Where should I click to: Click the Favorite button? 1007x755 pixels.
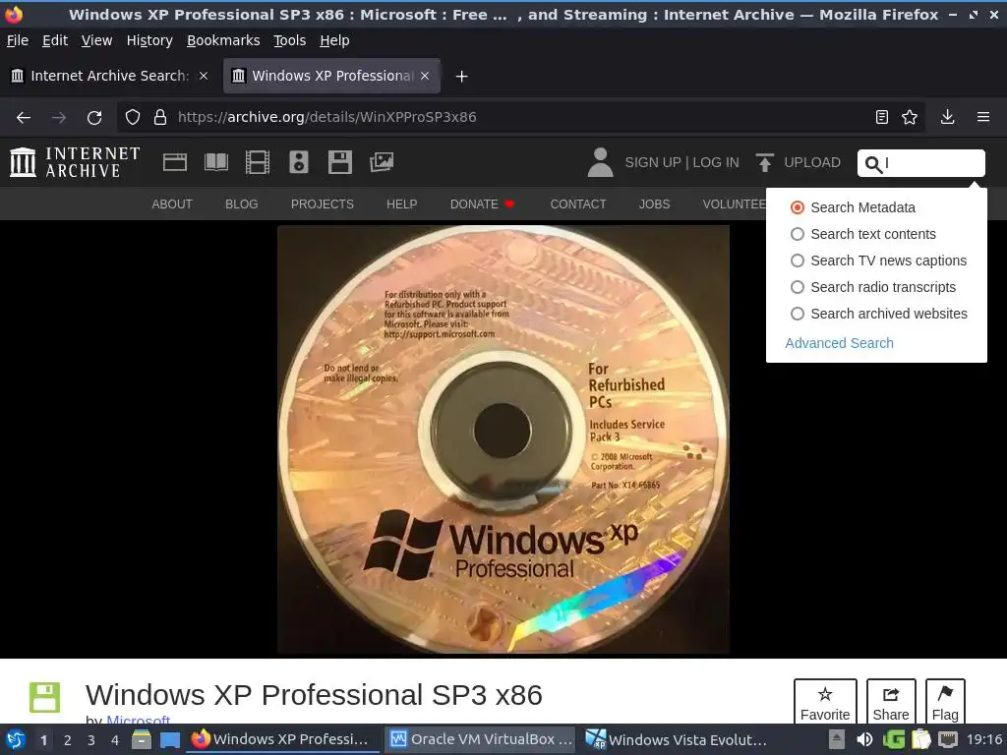click(x=825, y=701)
